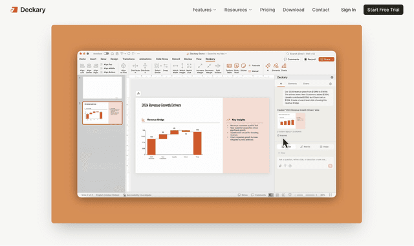This screenshot has height=246, width=414.
Task: Open the Home ribbon tab
Action: coord(82,59)
